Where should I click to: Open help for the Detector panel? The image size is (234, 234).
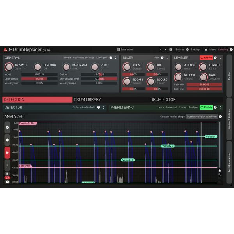pyautogui.click(x=99, y=108)
